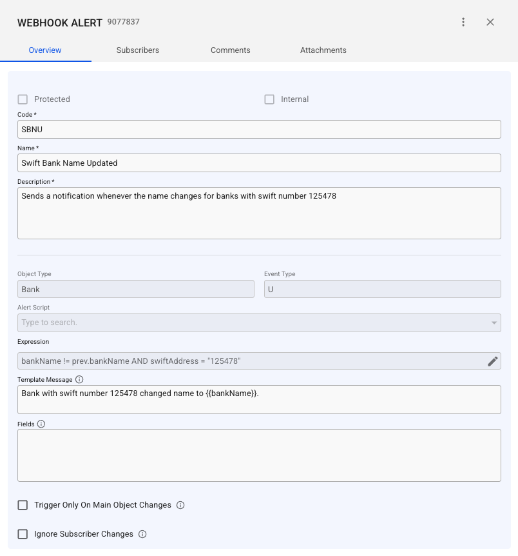Enable the Protected checkbox

(23, 99)
